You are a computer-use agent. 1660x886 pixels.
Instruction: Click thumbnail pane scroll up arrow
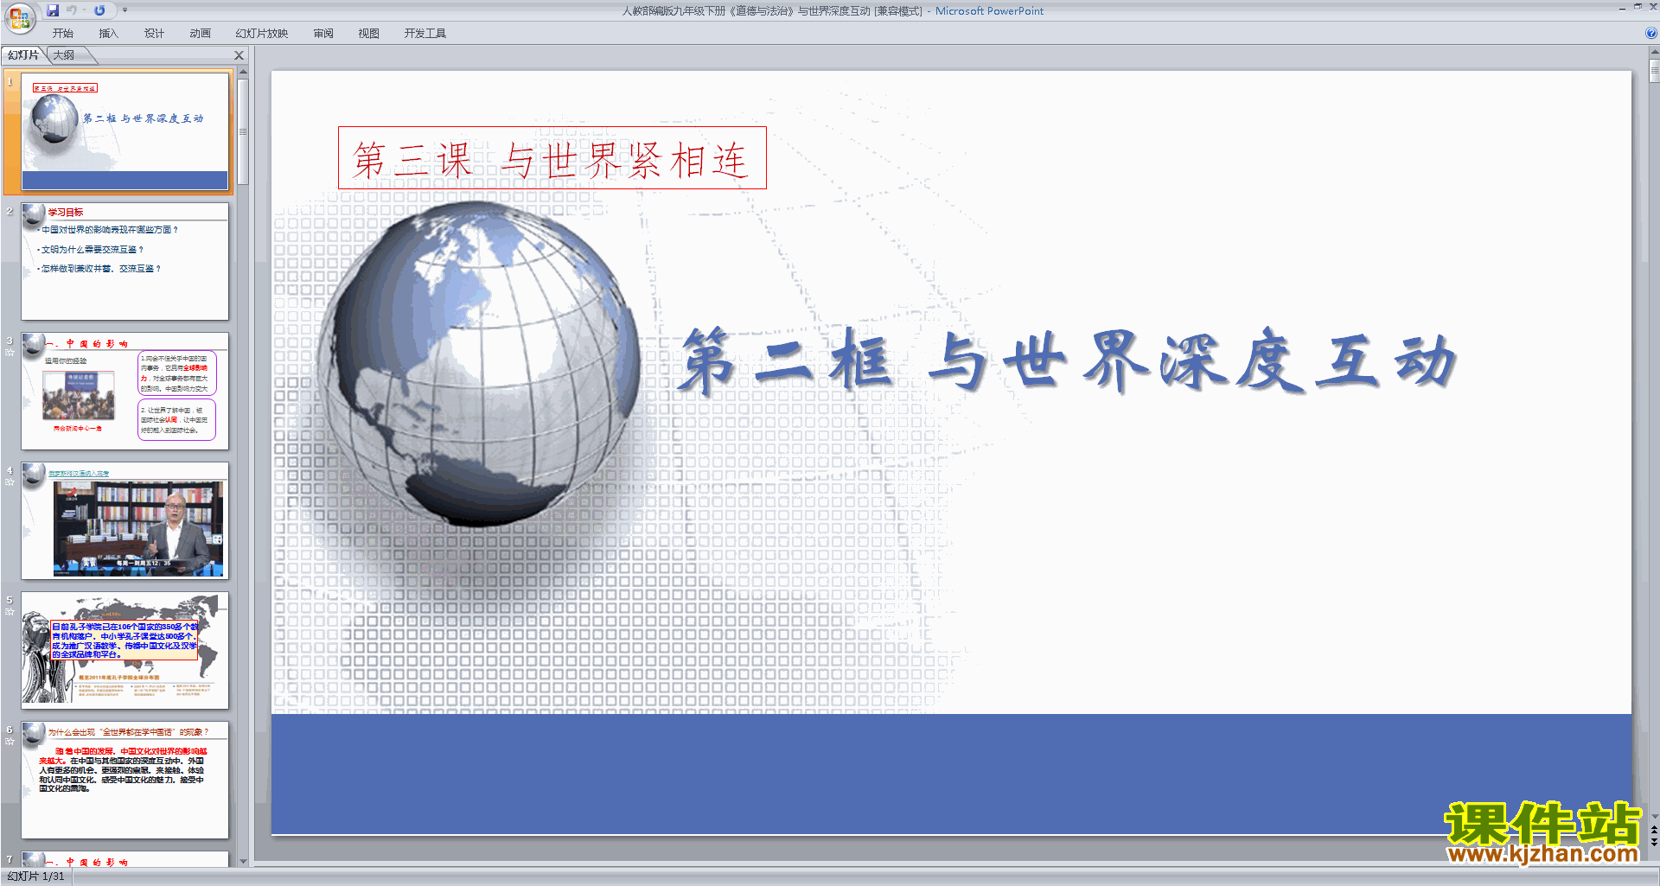243,72
